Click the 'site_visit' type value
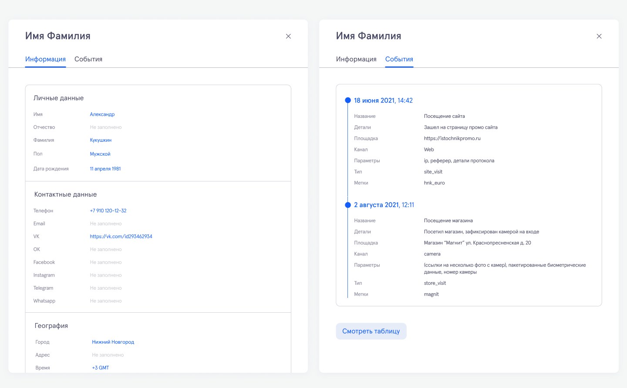Viewport: 627px width, 388px height. 433,172
